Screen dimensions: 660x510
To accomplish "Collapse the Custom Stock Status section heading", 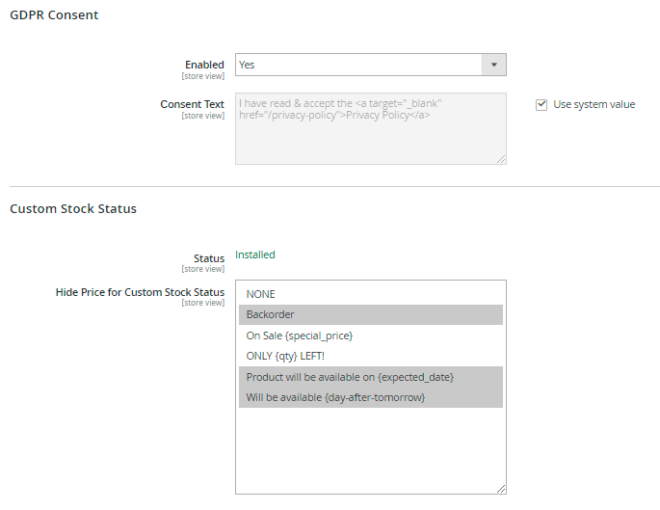I will click(73, 209).
